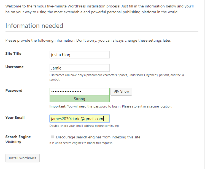Click the Password label
The width and height of the screenshot is (205, 169).
[x=14, y=90]
